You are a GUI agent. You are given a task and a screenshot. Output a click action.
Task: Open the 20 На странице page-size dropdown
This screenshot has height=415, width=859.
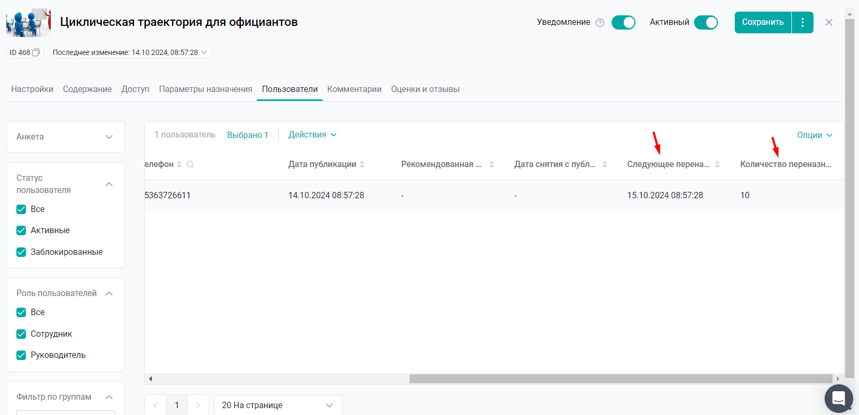[x=278, y=405]
